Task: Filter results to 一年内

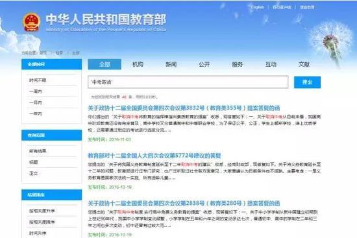Action: (x=36, y=113)
